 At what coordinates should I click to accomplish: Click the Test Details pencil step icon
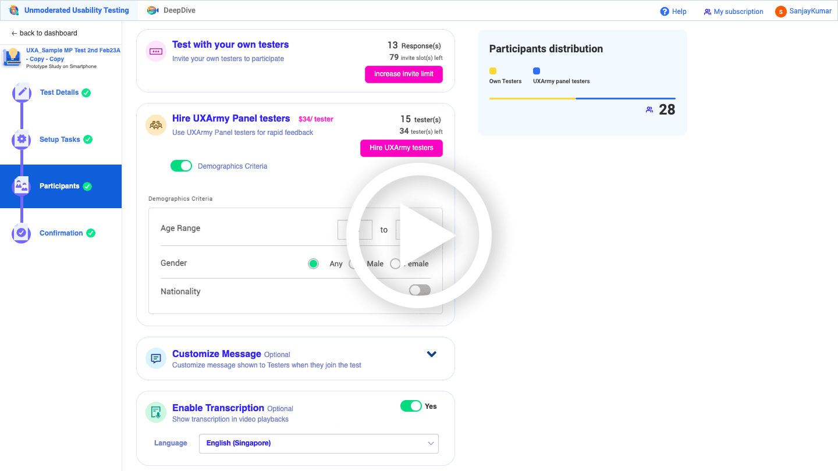(x=22, y=92)
